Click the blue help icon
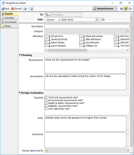The image size is (134, 155). click(121, 9)
